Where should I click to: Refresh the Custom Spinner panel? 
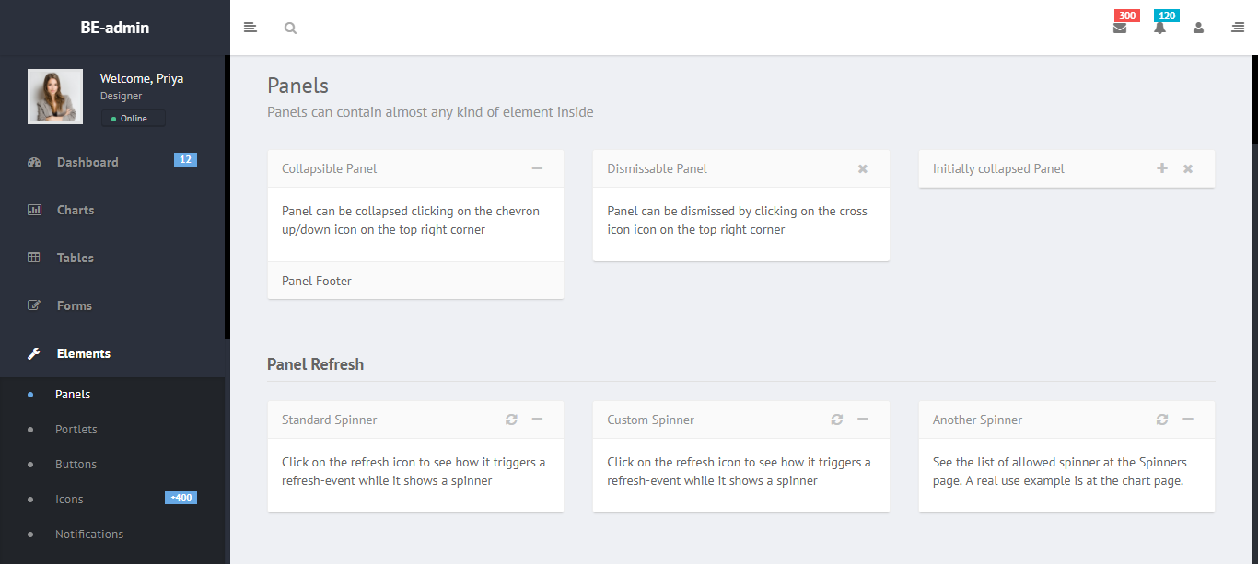click(836, 420)
